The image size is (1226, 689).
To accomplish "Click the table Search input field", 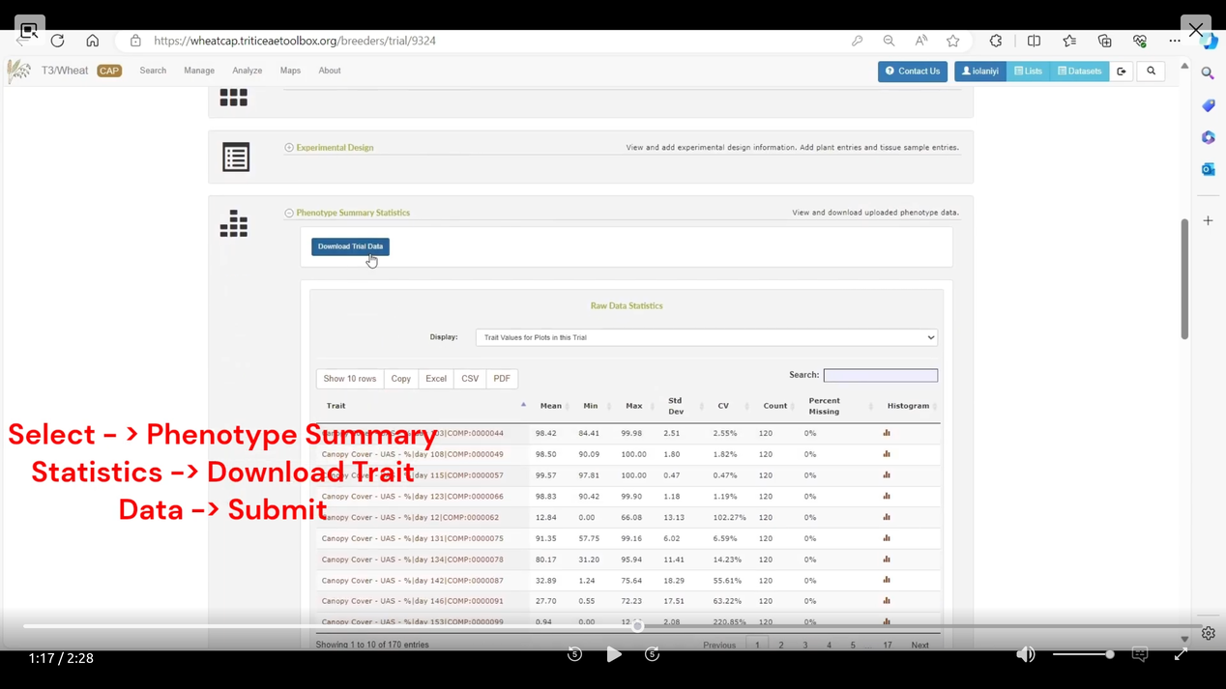I will [x=880, y=375].
